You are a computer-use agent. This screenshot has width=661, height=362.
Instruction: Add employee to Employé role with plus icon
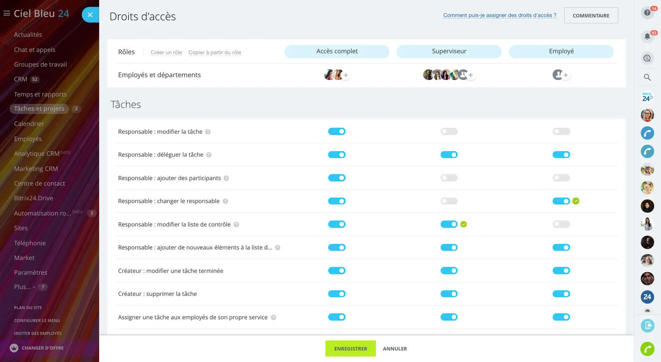pos(566,75)
